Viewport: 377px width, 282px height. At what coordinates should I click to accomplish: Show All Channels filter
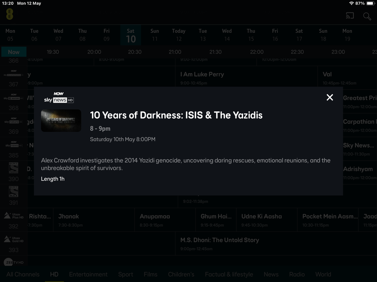click(x=23, y=274)
